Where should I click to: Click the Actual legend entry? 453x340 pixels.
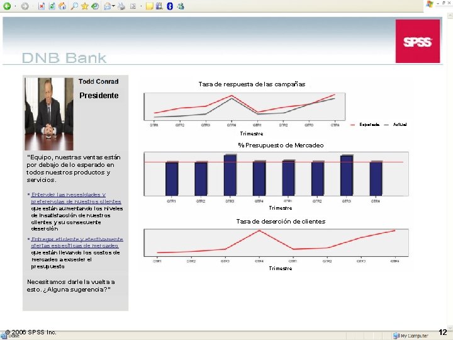point(396,125)
